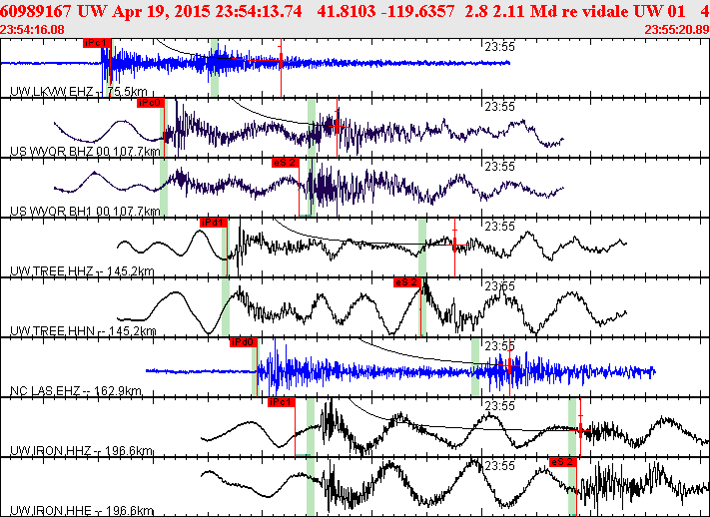Screen dimensions: 710x517
Task: Click the NC.LAS.EHZ 162.9km station label
Action: (76, 390)
